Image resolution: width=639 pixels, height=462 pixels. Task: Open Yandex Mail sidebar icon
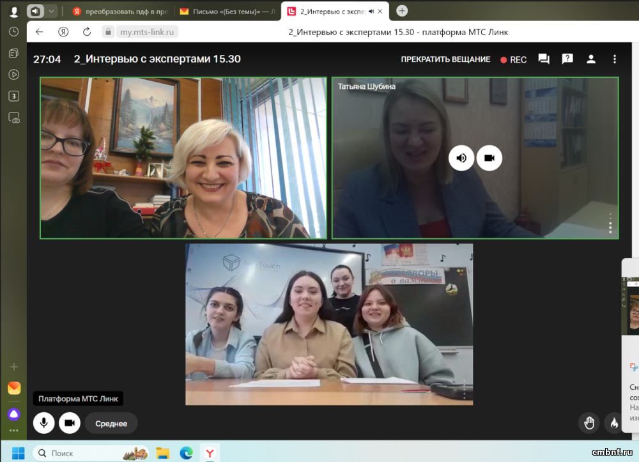[13, 388]
